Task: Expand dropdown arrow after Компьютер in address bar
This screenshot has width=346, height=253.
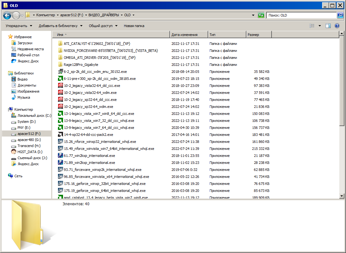Action: point(58,15)
